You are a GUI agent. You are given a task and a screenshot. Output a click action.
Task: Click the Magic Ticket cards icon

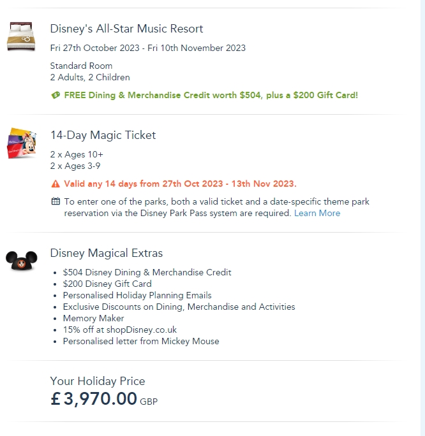tap(22, 143)
